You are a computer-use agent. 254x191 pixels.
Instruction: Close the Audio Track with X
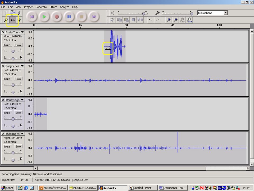click(3, 32)
